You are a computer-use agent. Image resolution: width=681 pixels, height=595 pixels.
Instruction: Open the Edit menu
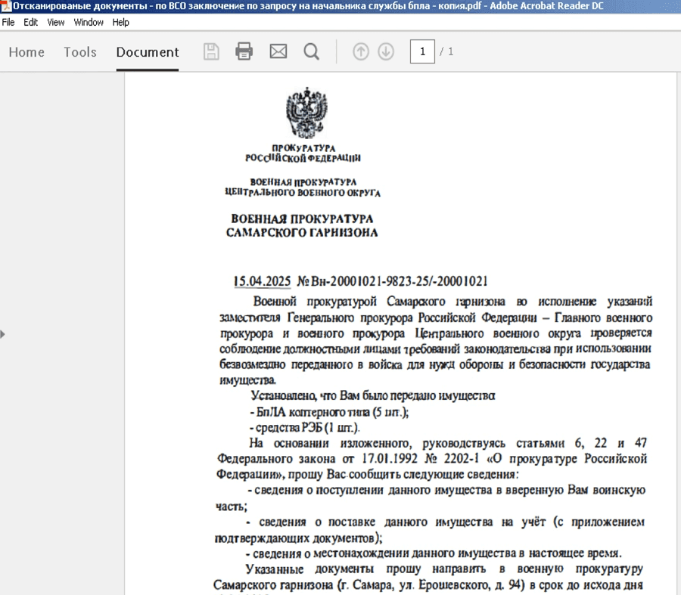coord(30,22)
